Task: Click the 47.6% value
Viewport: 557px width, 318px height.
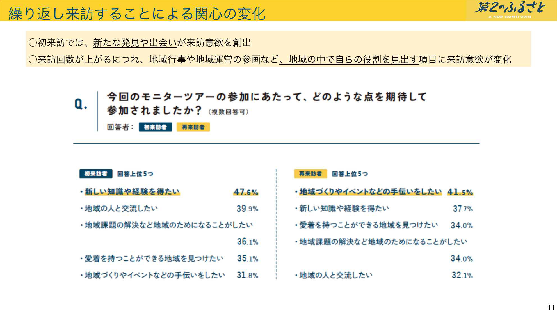Action: coord(246,192)
